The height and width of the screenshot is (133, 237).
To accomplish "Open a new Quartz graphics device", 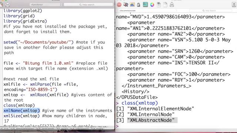I will (x=132, y=5).
